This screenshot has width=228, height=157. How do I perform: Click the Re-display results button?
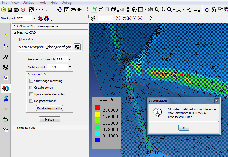click(49, 108)
